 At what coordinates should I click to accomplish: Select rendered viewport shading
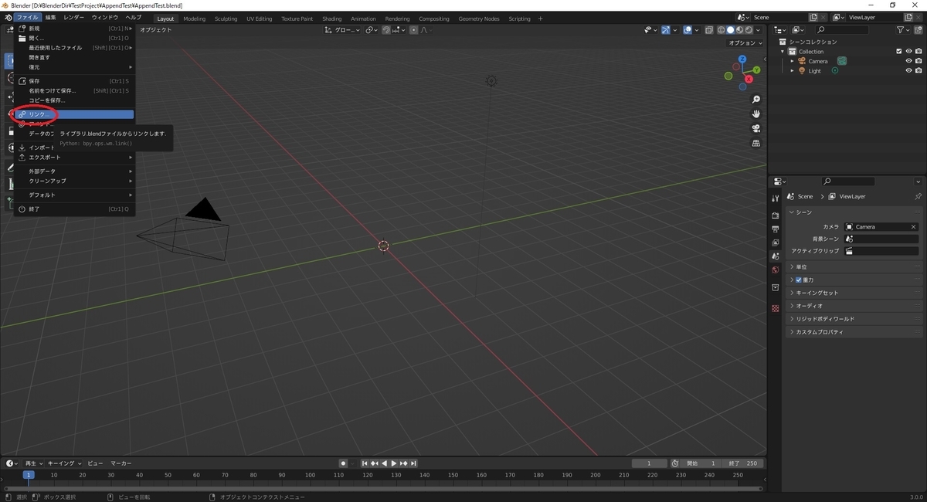coord(749,30)
